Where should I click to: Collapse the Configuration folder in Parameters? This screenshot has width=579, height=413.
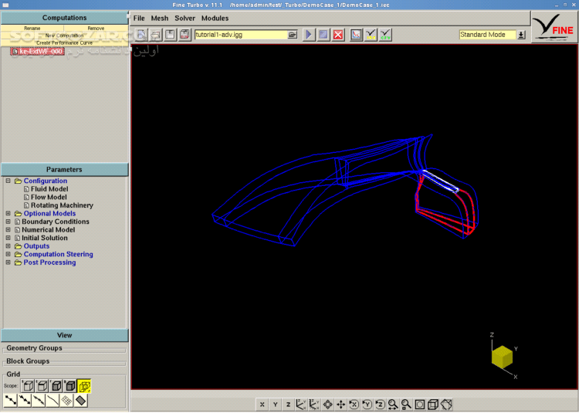tap(8, 181)
